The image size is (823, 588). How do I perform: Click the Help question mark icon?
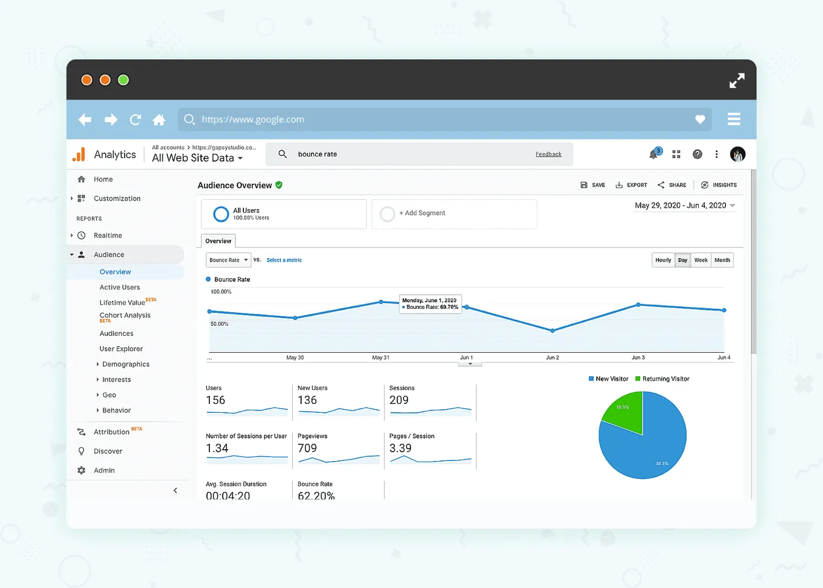(x=697, y=154)
